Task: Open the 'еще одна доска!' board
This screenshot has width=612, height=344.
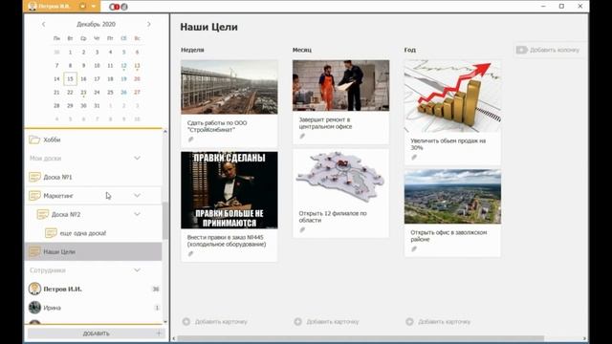Action: (x=94, y=233)
